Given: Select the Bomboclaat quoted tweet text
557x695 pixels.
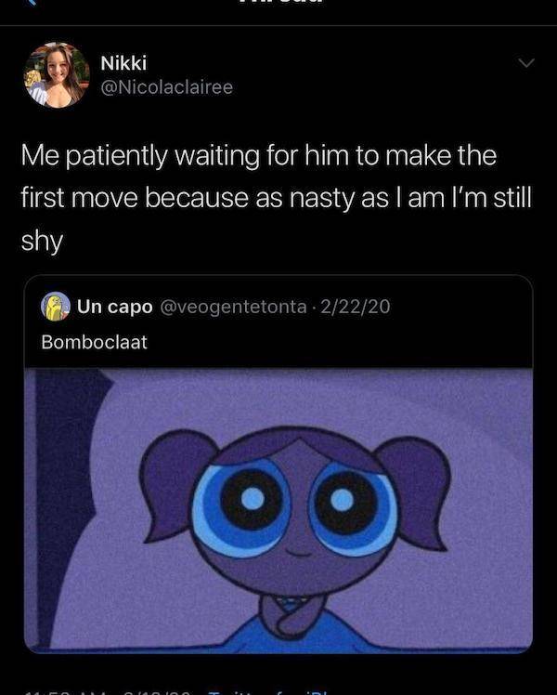Looking at the screenshot, I should coord(94,341).
